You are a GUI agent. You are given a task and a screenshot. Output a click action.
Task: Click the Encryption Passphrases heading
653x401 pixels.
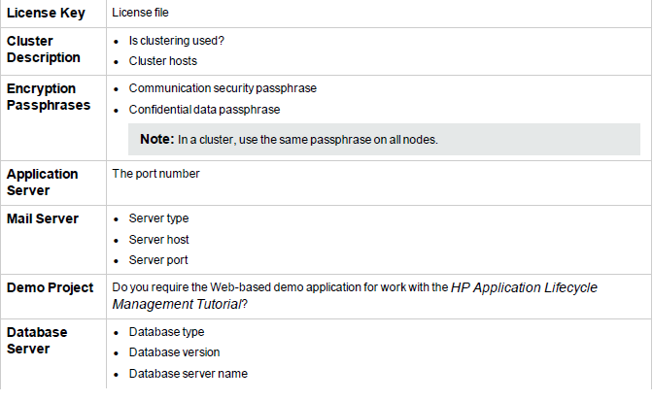49,96
